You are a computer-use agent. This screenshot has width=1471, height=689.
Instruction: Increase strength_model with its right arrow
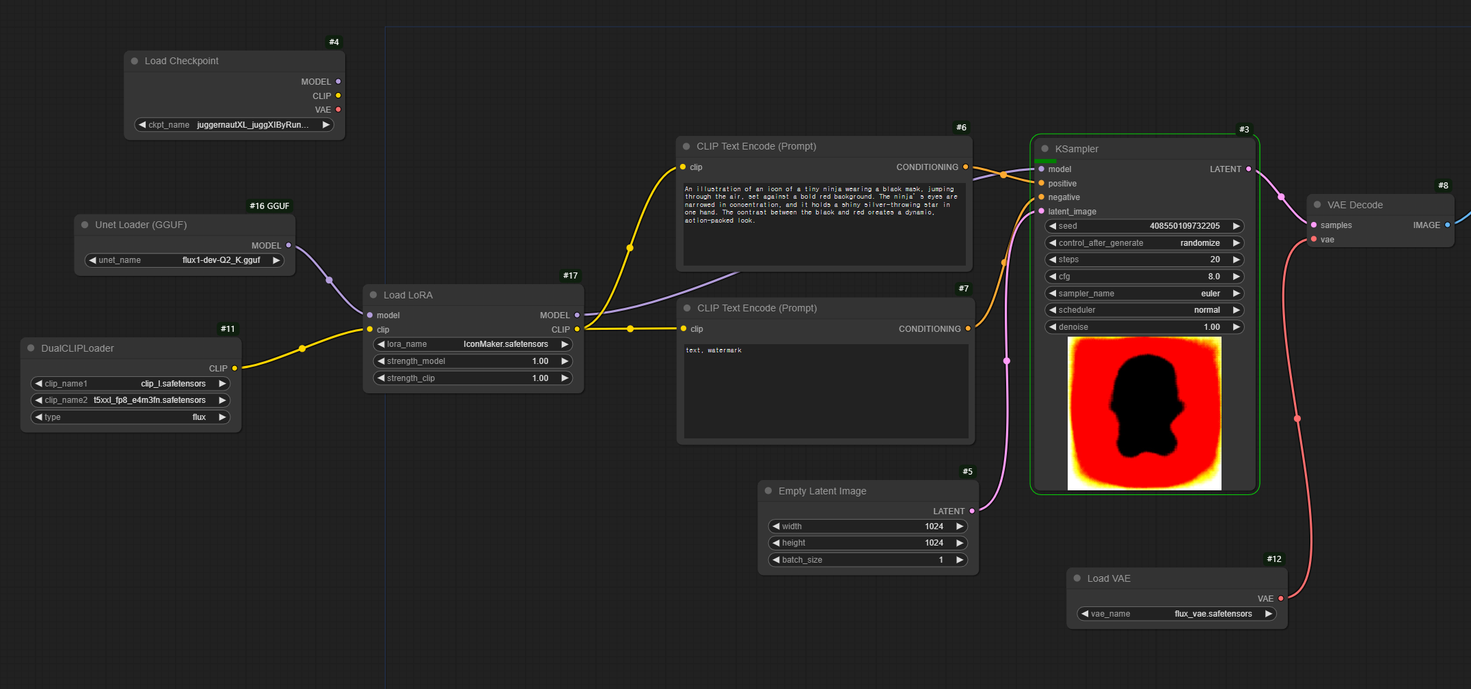tap(565, 361)
